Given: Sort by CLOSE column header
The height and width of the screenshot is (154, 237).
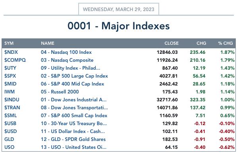Looking at the screenshot, I should click(x=171, y=43).
